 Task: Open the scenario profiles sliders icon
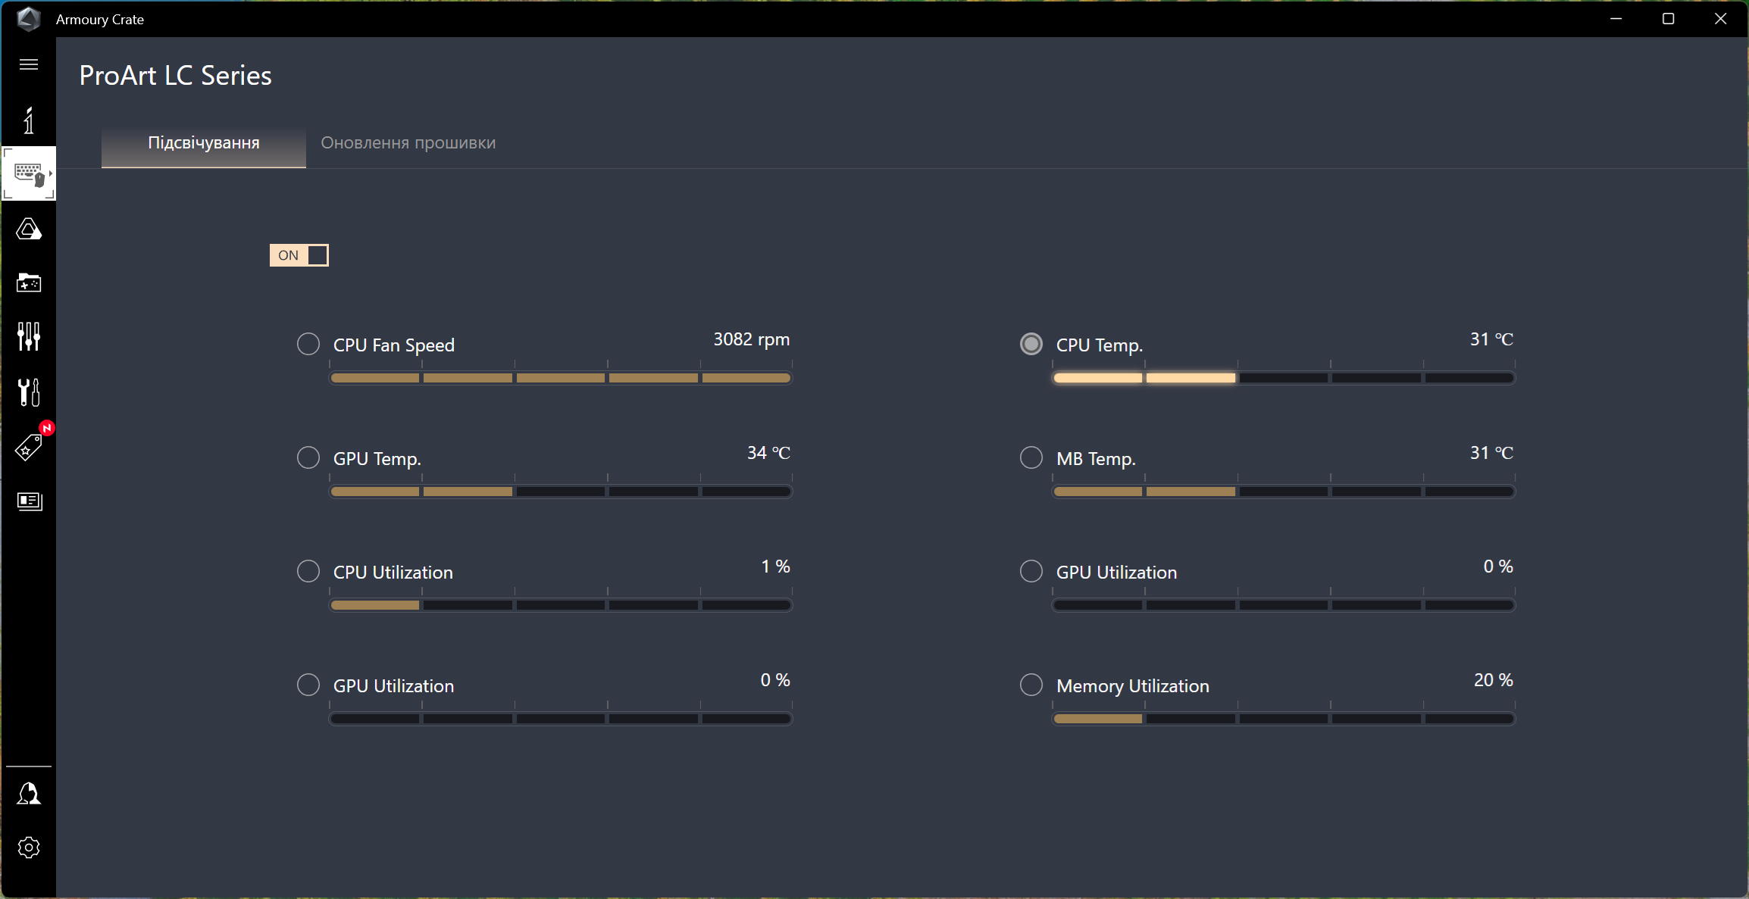pos(29,336)
